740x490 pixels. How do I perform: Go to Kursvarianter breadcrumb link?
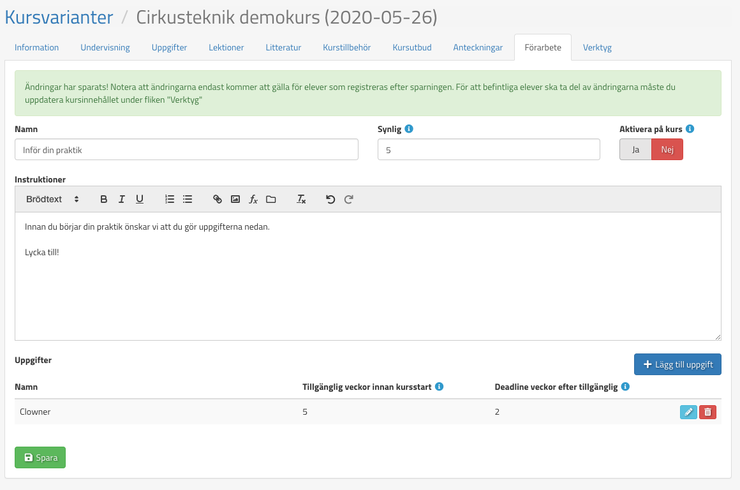pos(59,17)
